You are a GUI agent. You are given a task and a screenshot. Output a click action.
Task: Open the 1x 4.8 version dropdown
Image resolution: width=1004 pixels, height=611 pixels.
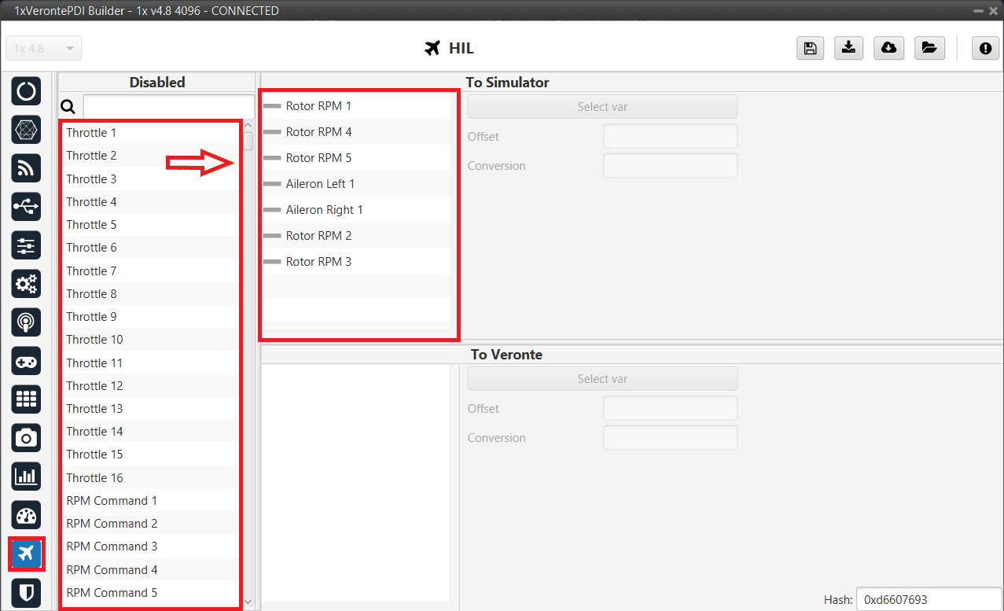(x=43, y=49)
